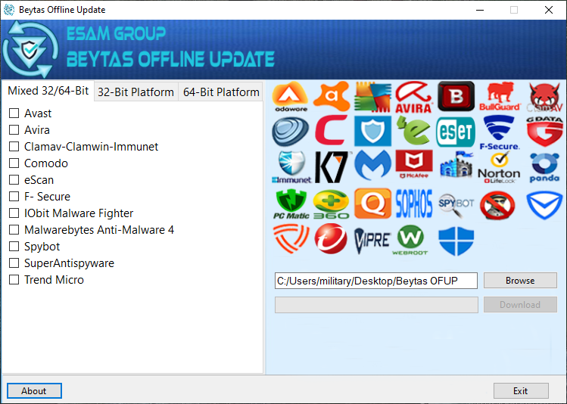Click the Norton LifeLock logo
This screenshot has width=567, height=404.
tap(499, 168)
